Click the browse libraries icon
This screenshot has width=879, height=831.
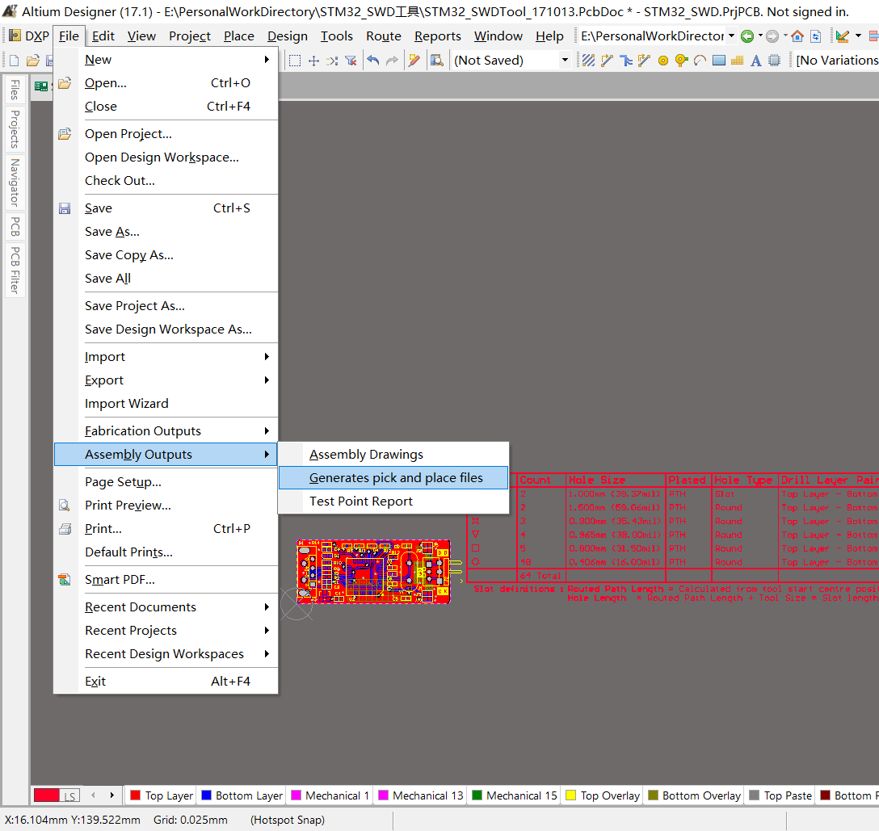point(437,61)
